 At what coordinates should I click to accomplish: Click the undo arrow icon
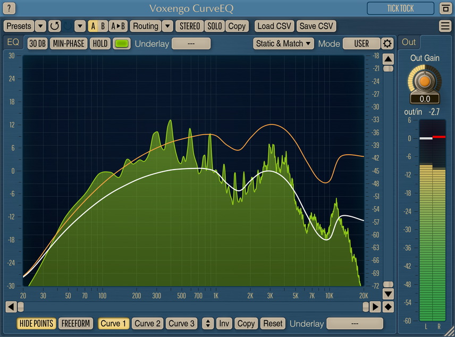(x=55, y=26)
